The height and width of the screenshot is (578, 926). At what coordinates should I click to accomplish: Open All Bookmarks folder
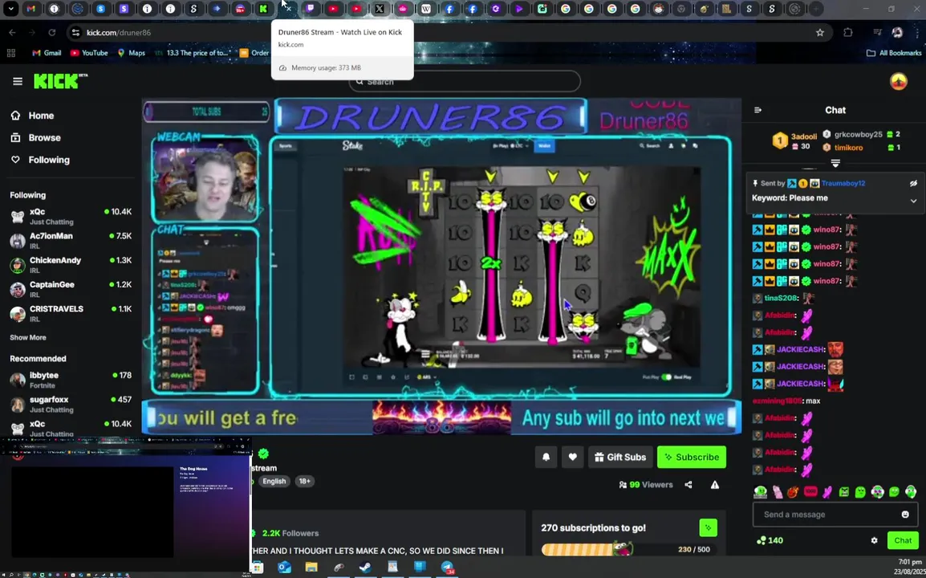(x=894, y=53)
